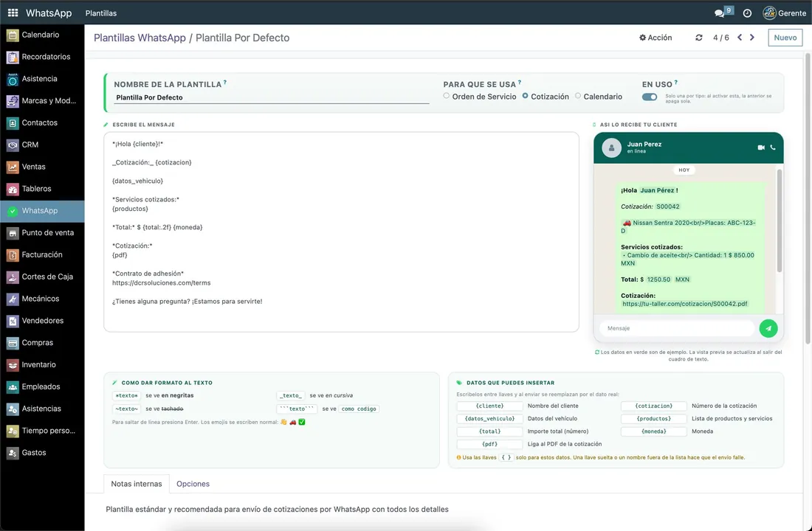Toggle the En Uso switch
812x531 pixels.
[x=650, y=97]
